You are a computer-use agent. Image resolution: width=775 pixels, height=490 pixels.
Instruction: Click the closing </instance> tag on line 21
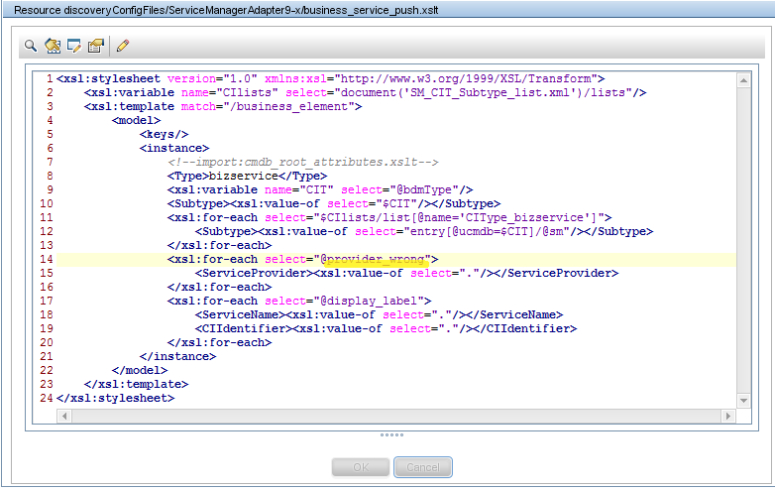click(x=178, y=356)
